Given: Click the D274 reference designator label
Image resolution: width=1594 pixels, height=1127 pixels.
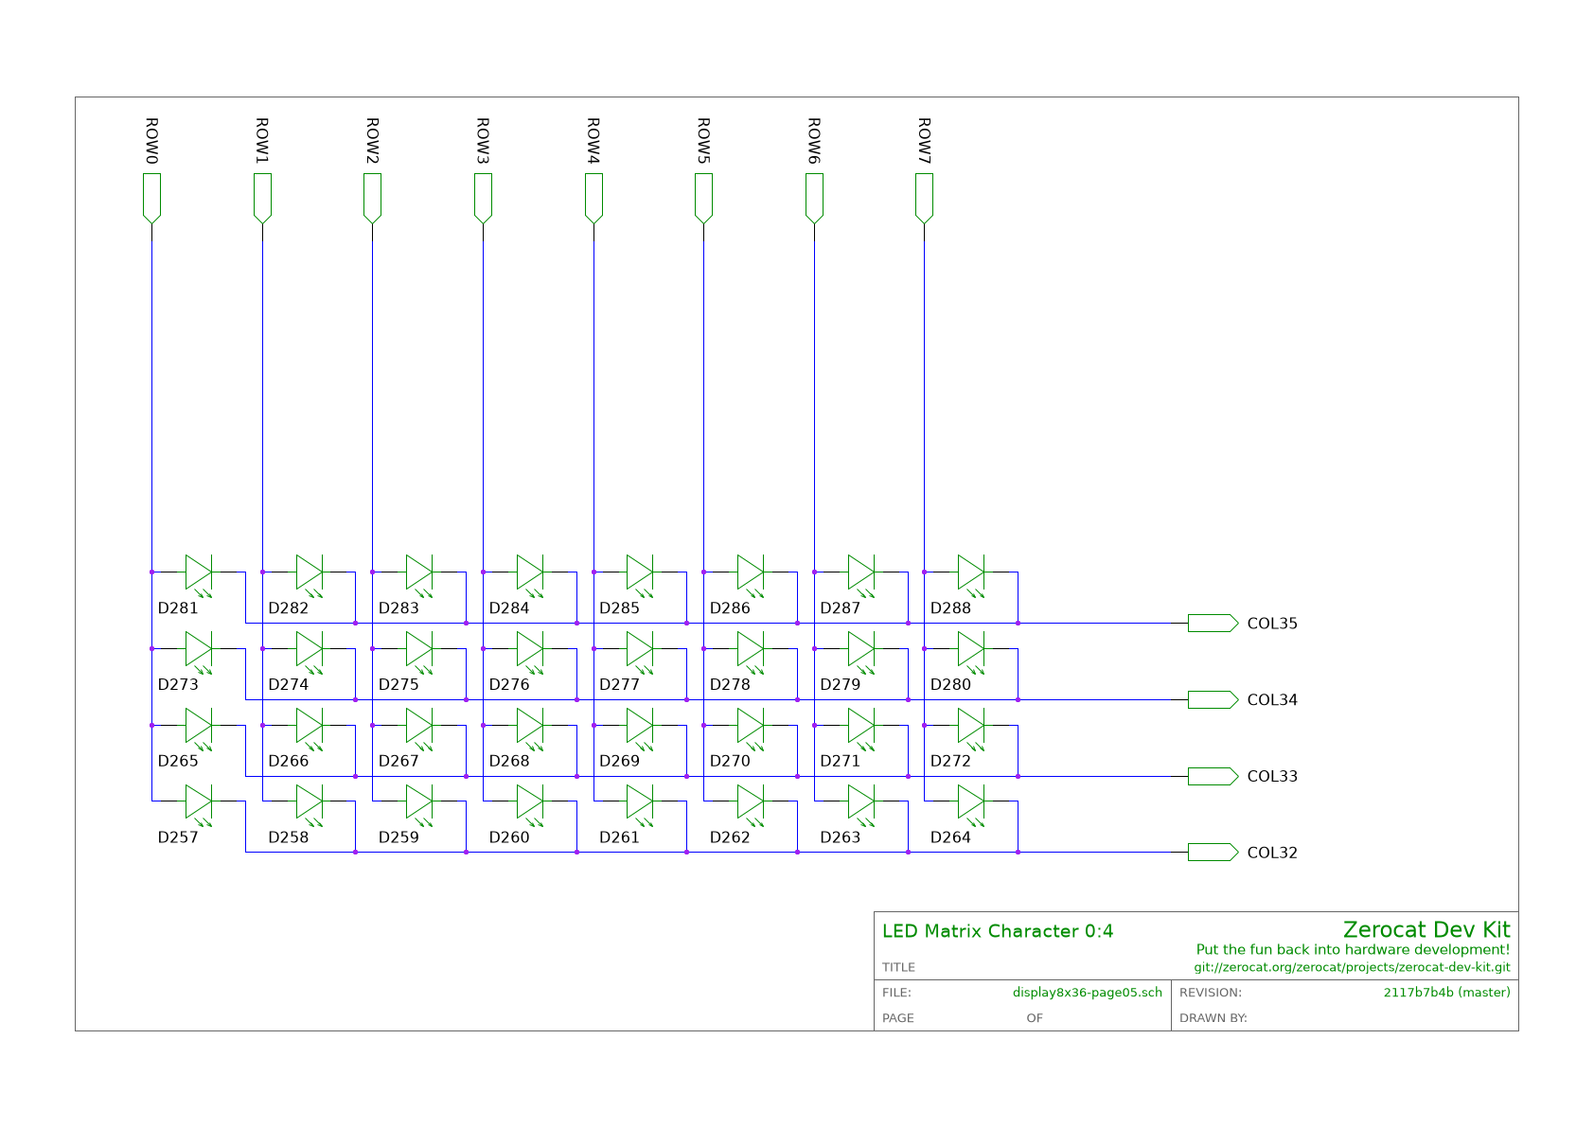Looking at the screenshot, I should [x=289, y=685].
